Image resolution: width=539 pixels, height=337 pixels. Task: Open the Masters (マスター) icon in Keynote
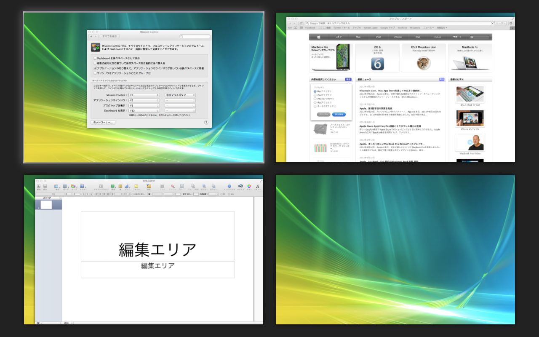tap(82, 186)
